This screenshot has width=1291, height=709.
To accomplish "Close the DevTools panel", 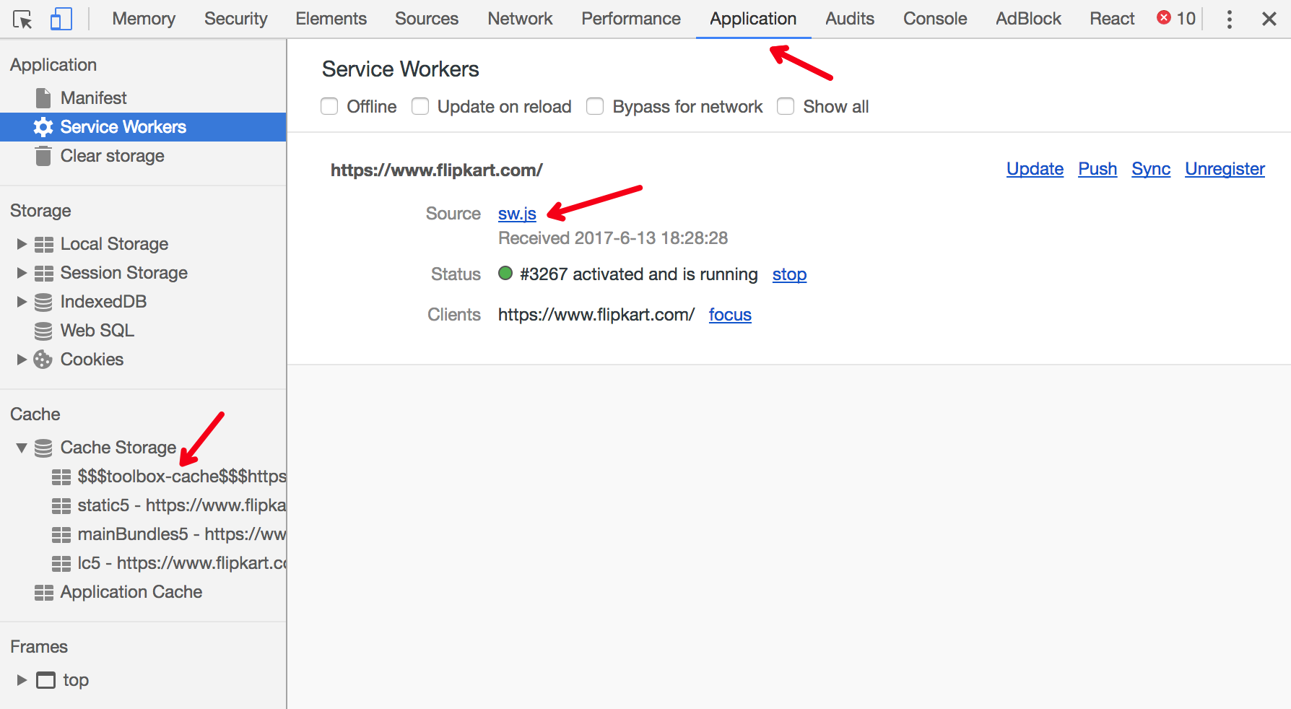I will point(1269,19).
